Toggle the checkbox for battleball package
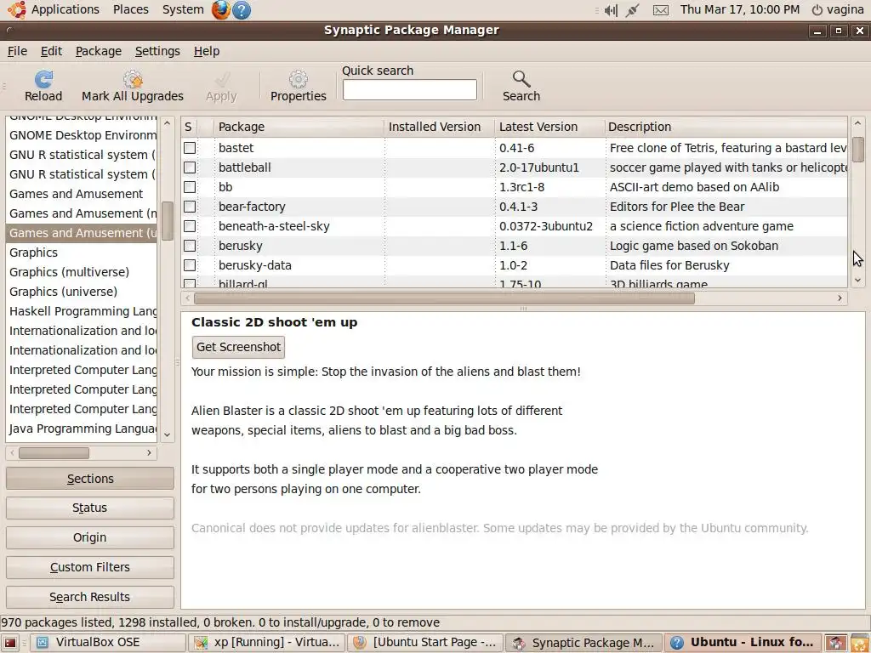Image resolution: width=871 pixels, height=653 pixels. click(x=190, y=168)
